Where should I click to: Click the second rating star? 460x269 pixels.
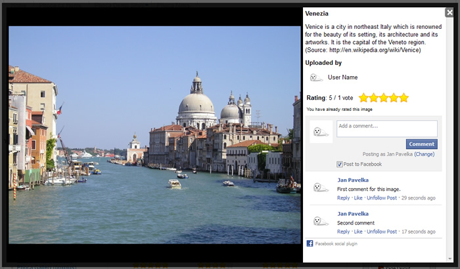tap(373, 98)
